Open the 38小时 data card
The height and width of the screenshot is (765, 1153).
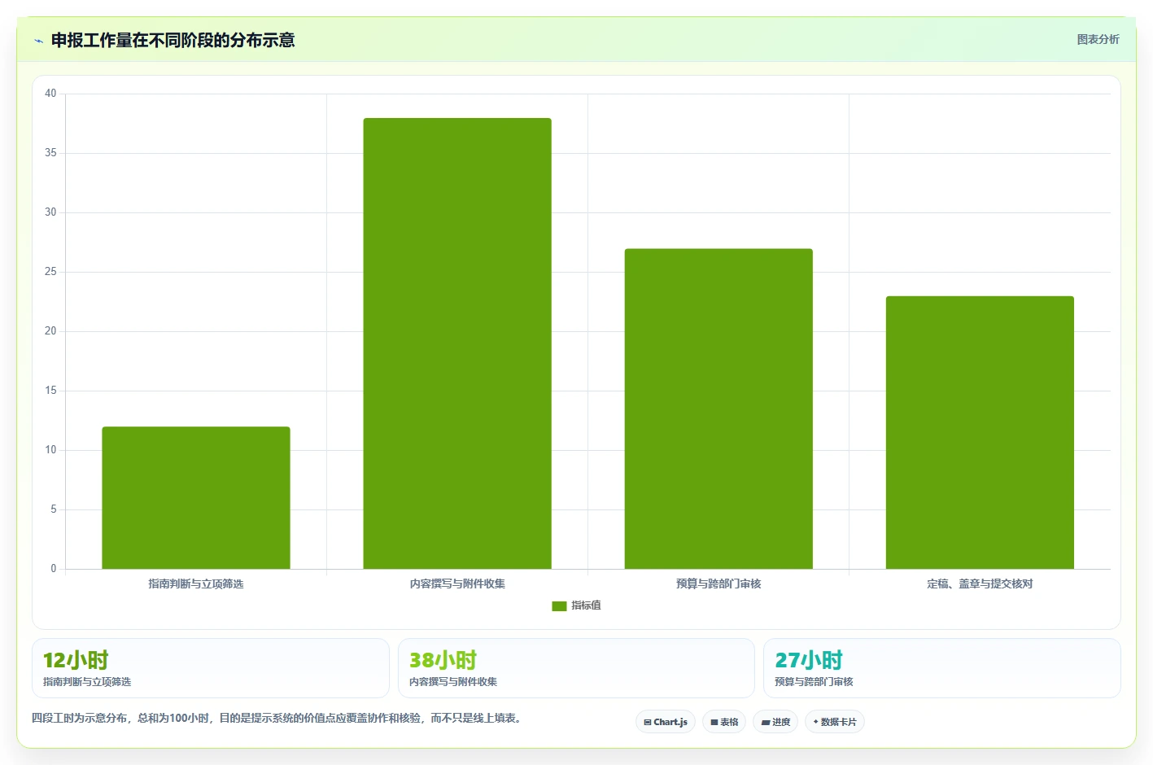coord(576,668)
